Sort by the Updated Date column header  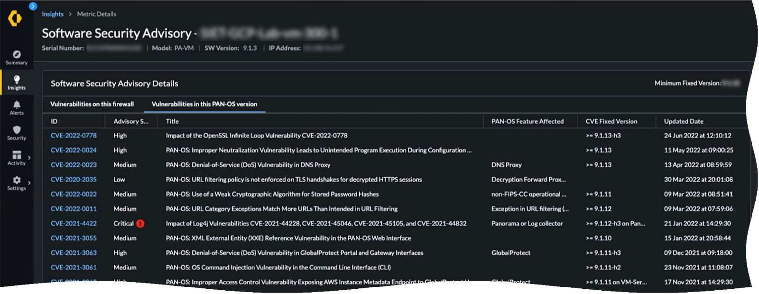point(684,121)
